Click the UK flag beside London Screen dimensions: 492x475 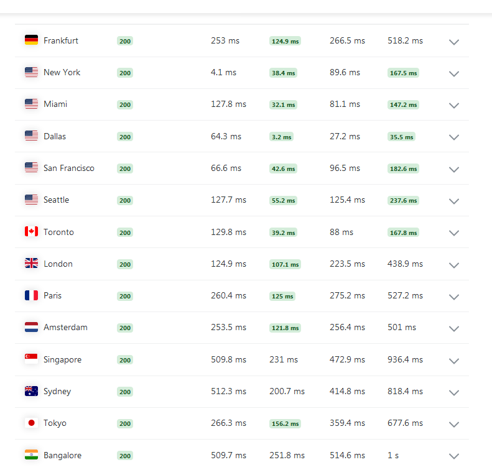tap(31, 263)
